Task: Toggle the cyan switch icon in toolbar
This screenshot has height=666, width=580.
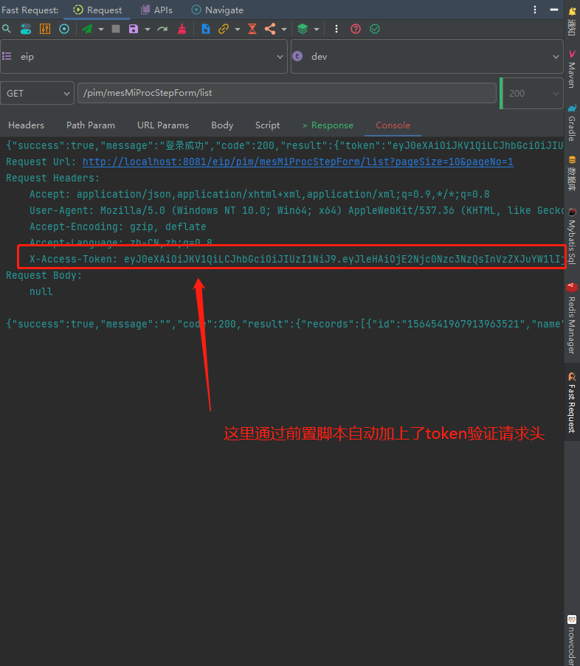Action: (x=26, y=29)
